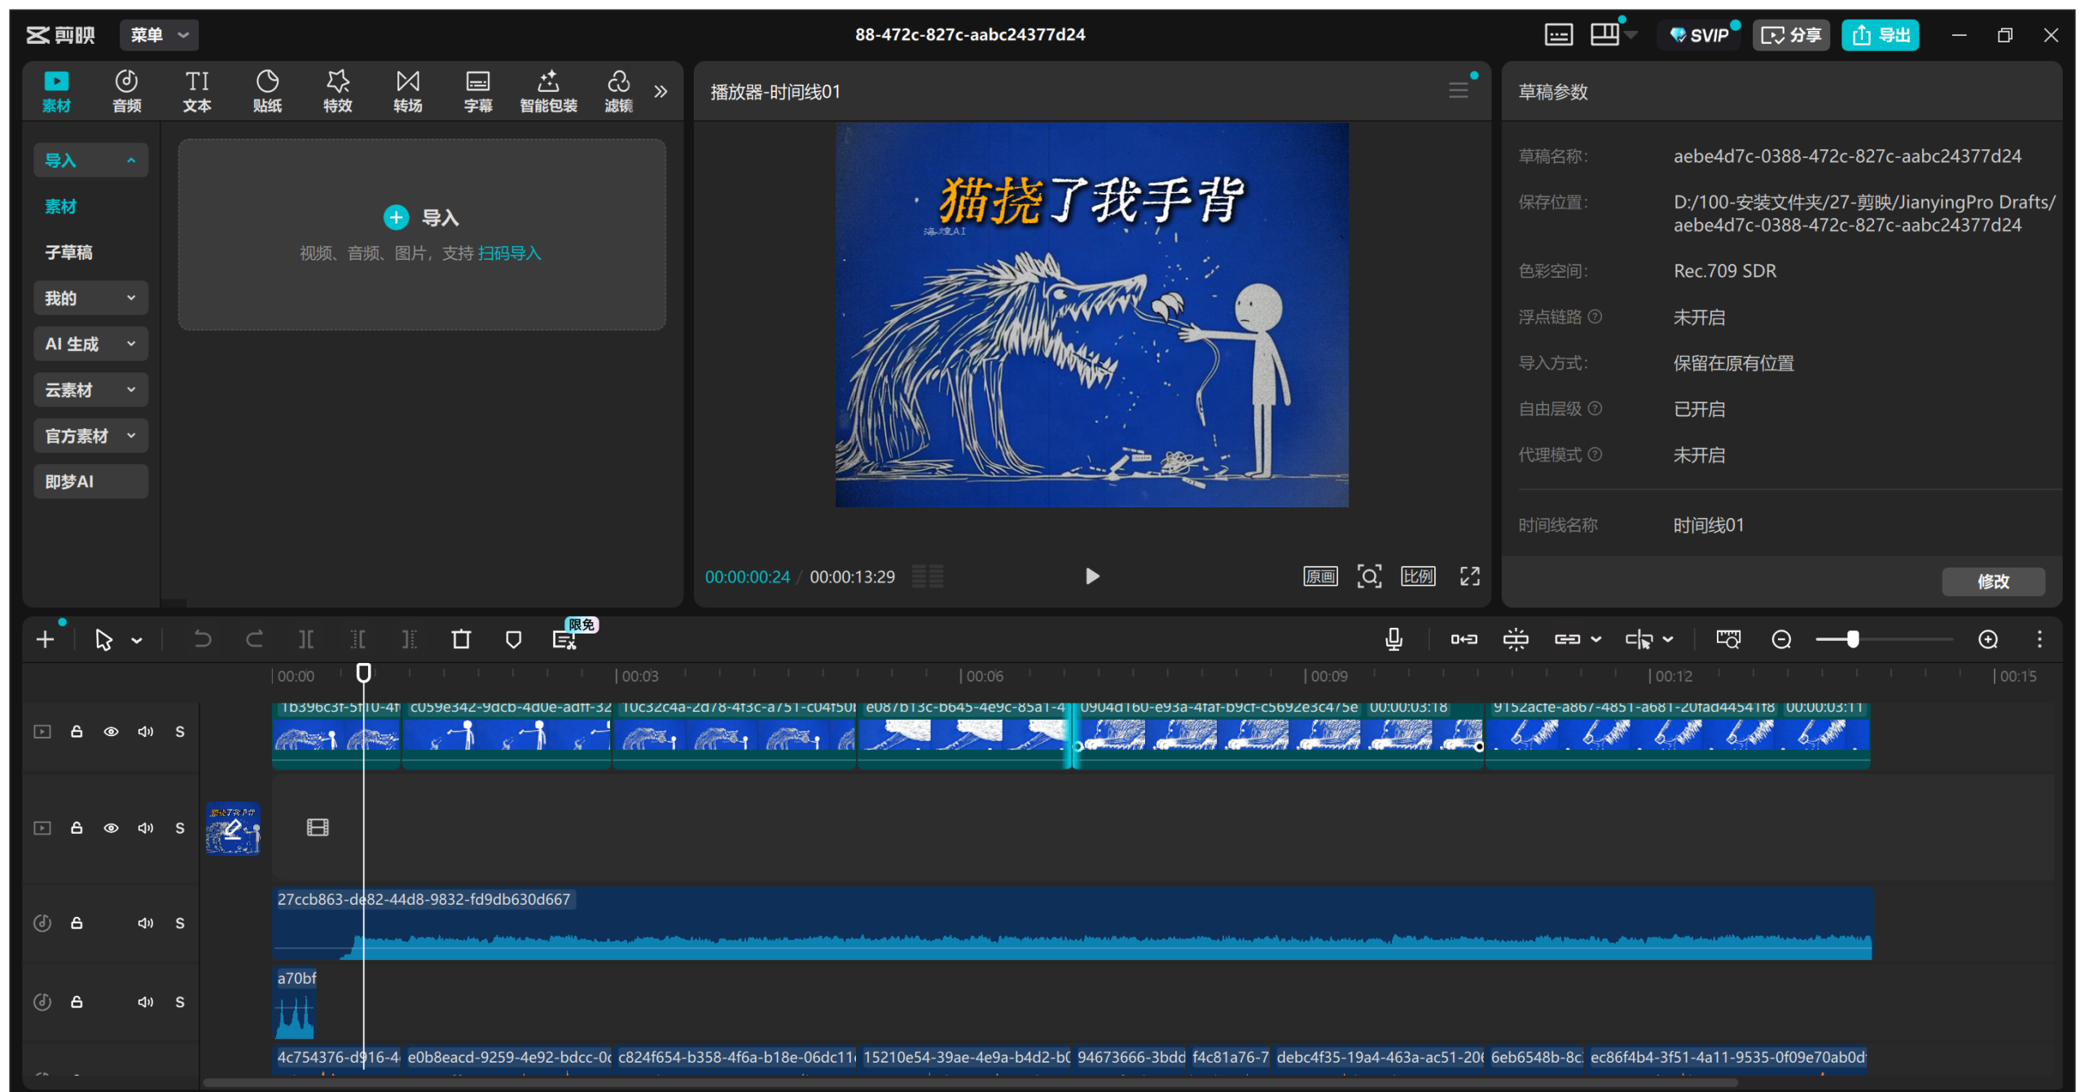Image resolution: width=2085 pixels, height=1092 pixels.
Task: Hide the top video track with eye toggle
Action: tap(112, 731)
